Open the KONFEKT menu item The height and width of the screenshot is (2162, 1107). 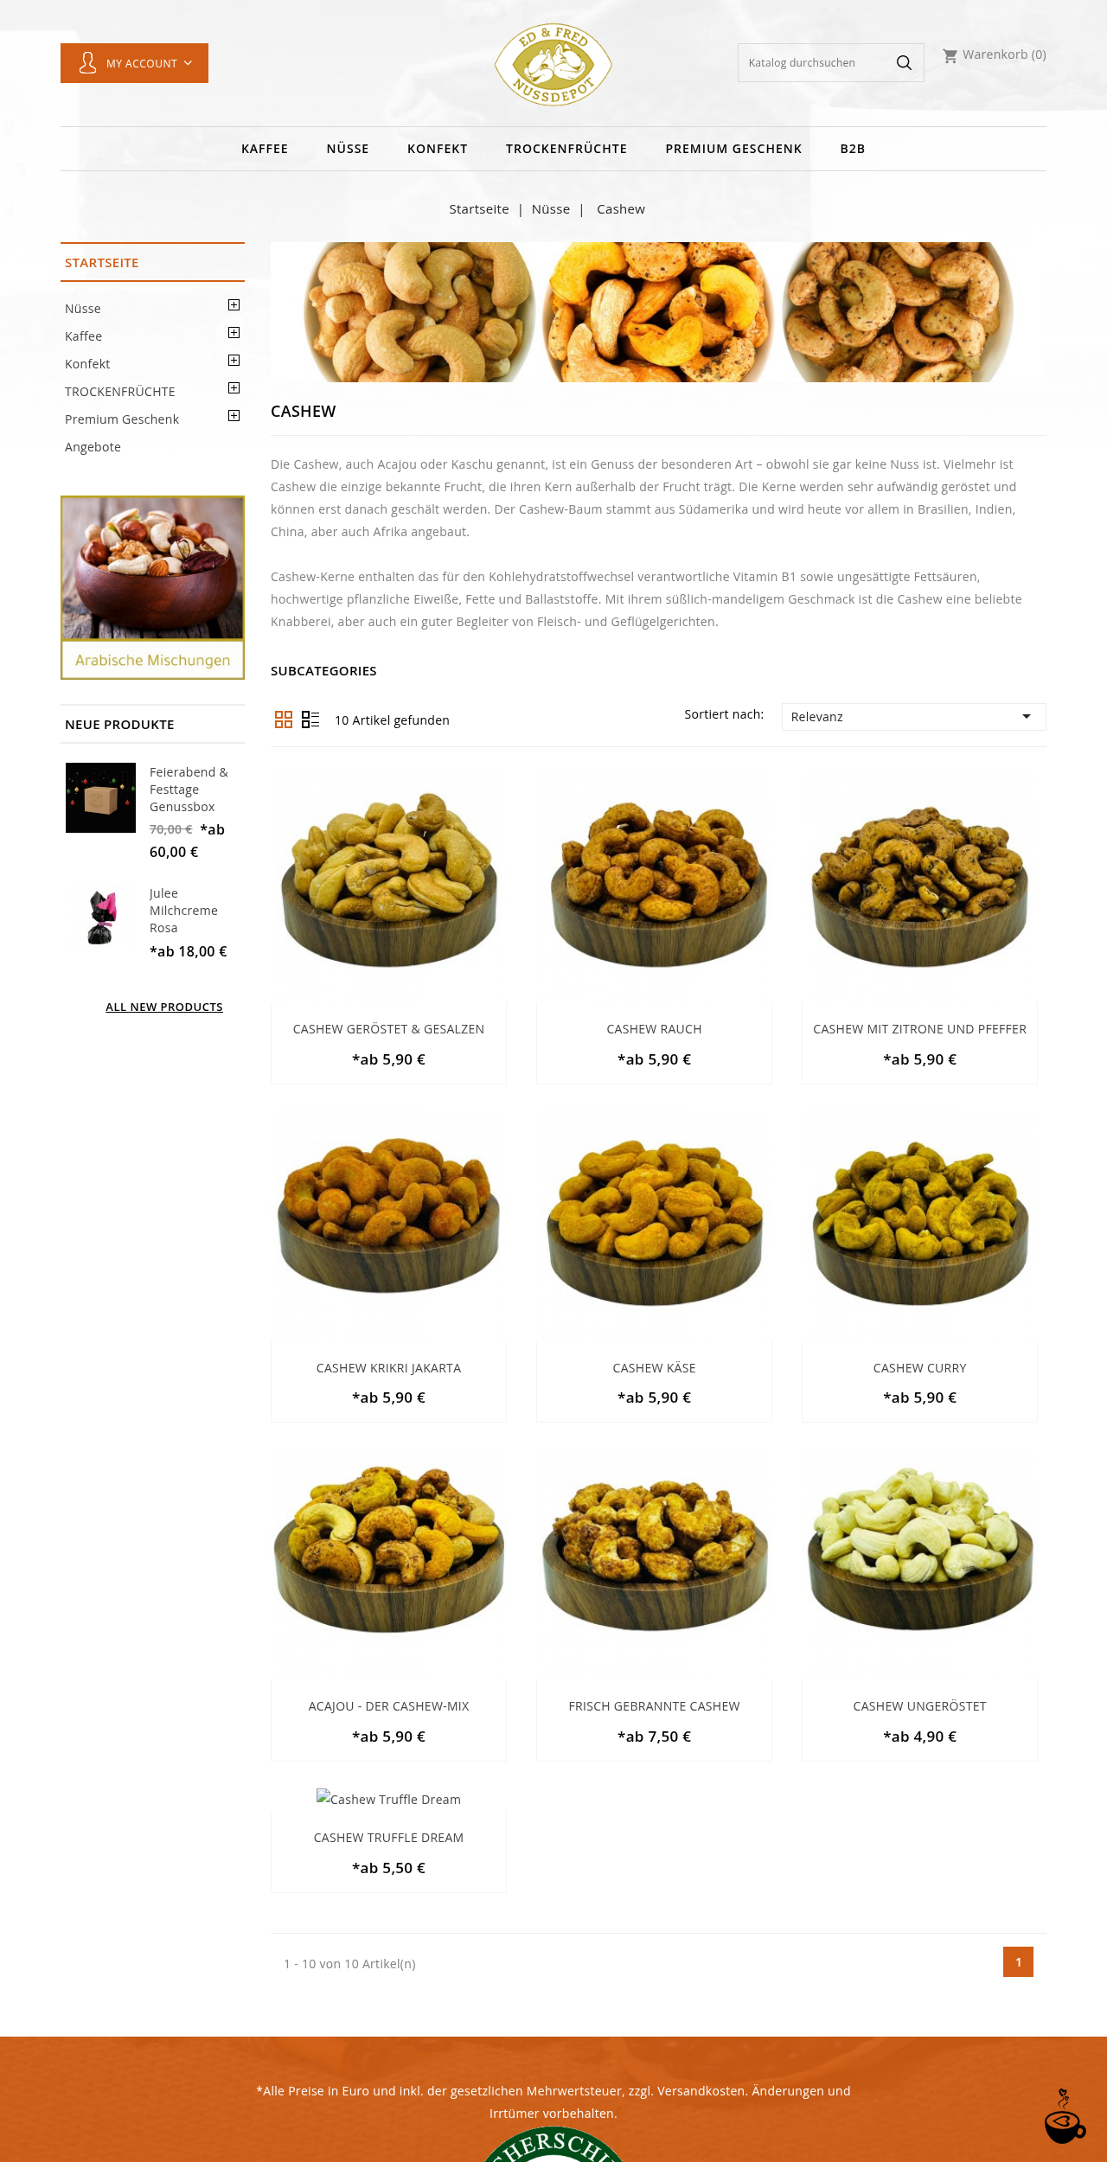point(438,149)
